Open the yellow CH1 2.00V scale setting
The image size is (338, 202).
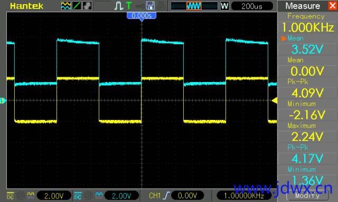click(54, 196)
